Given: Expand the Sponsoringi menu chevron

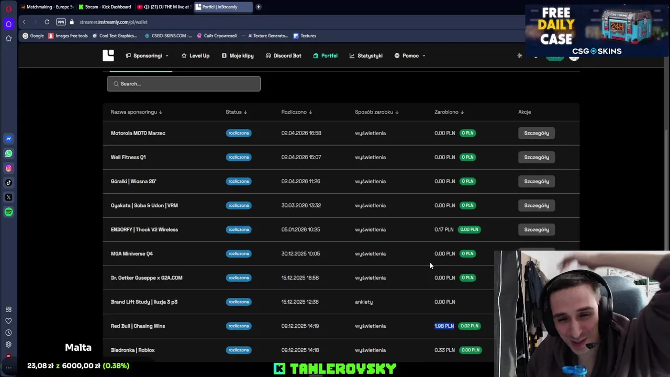Looking at the screenshot, I should click(x=167, y=56).
